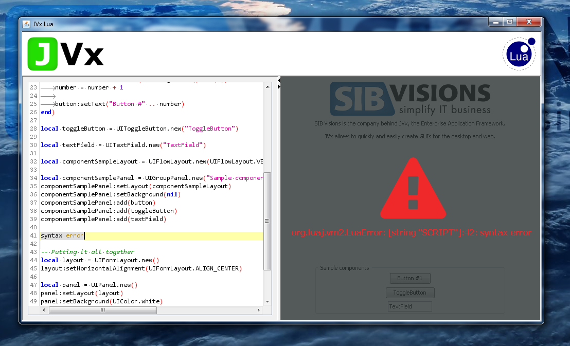Close the JVx Lua window
The height and width of the screenshot is (346, 570).
pos(529,22)
